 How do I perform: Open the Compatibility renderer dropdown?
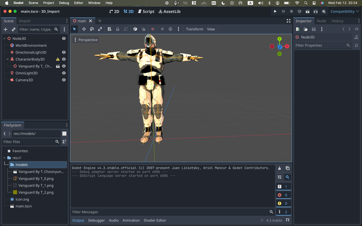coord(345,11)
